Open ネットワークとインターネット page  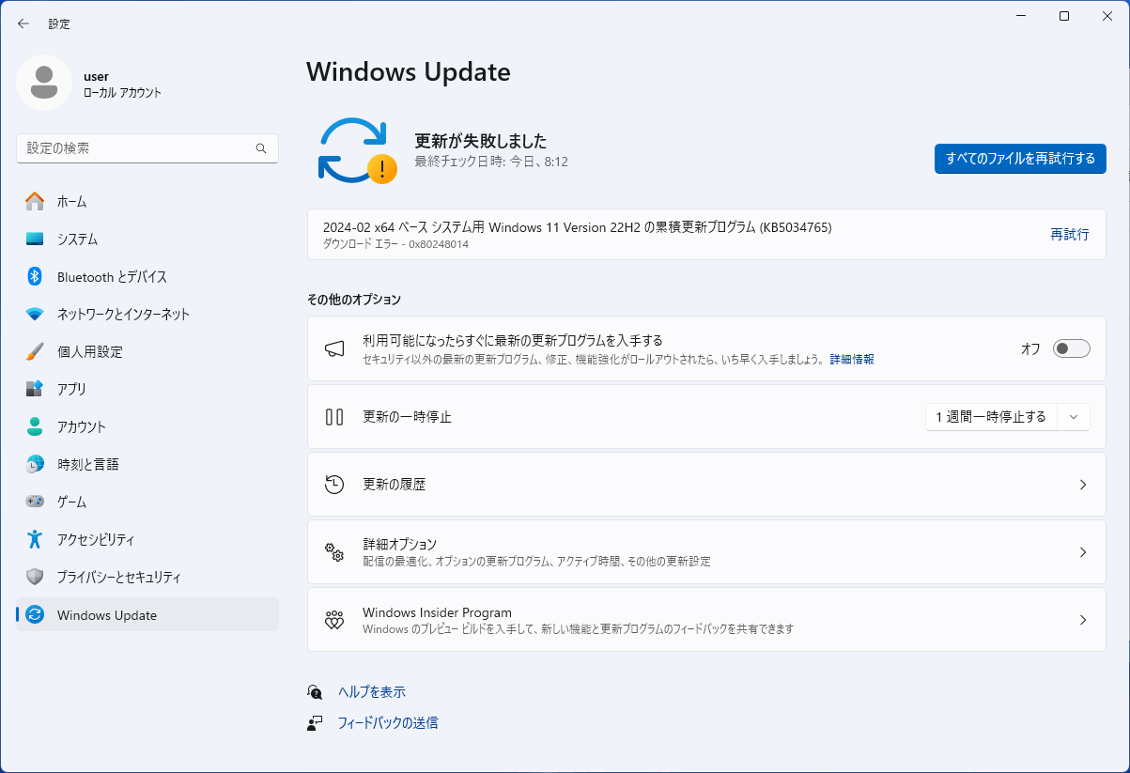147,314
